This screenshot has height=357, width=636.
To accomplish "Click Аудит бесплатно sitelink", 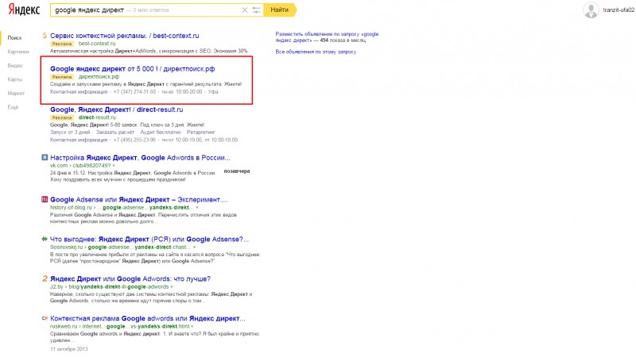I will coord(161,132).
